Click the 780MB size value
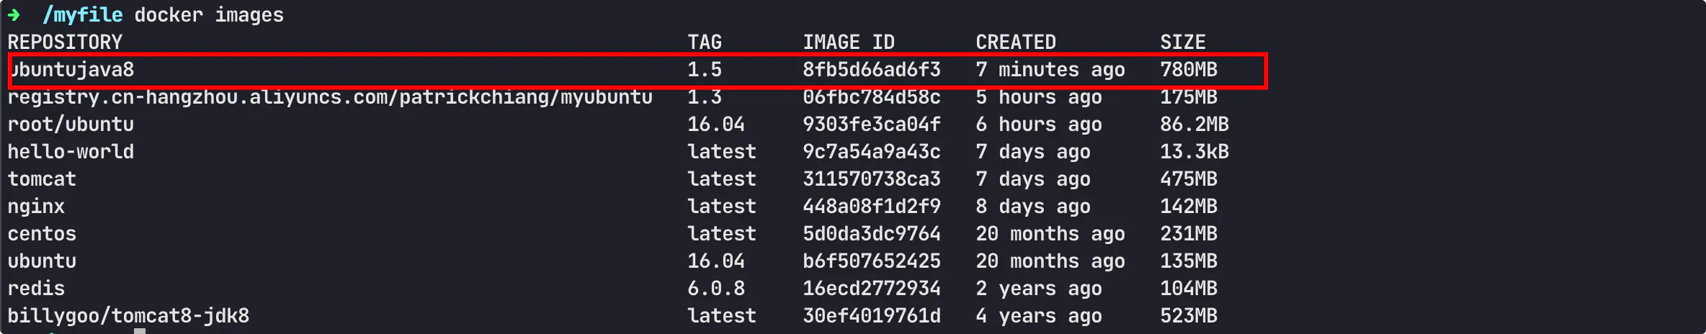 [x=1189, y=70]
